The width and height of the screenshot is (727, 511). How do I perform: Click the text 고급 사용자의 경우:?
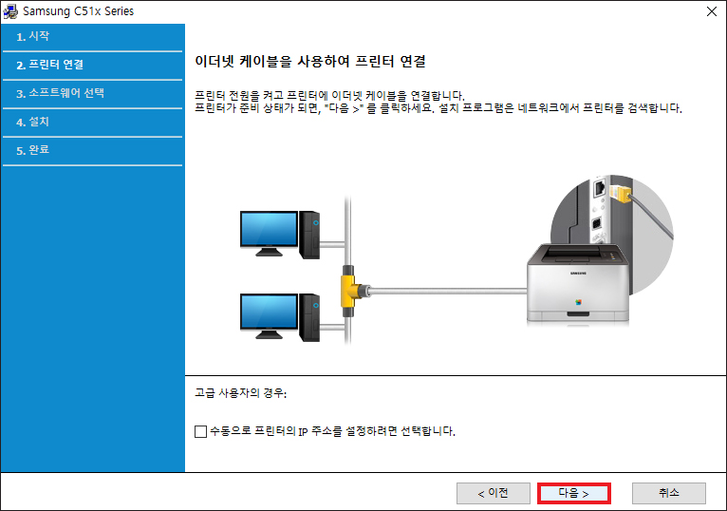pyautogui.click(x=241, y=393)
